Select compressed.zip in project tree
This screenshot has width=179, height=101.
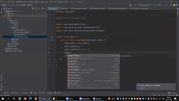click(13, 44)
